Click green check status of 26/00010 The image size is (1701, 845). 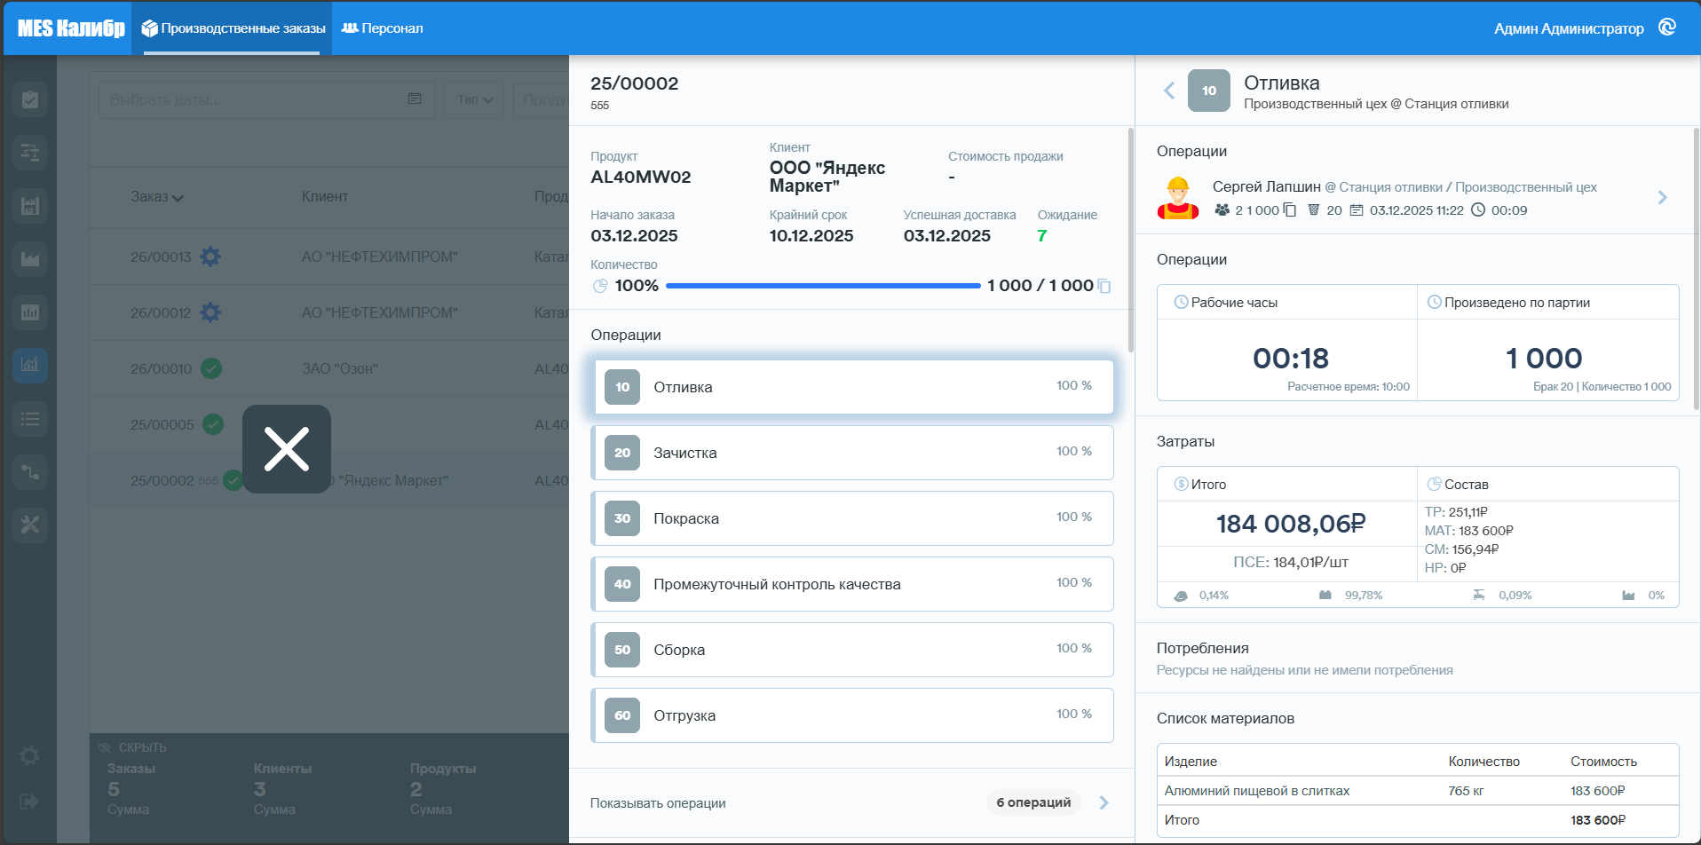pyautogui.click(x=211, y=368)
